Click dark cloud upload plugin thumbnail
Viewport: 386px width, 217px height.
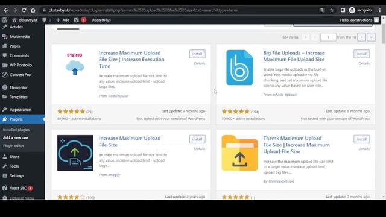(75, 153)
